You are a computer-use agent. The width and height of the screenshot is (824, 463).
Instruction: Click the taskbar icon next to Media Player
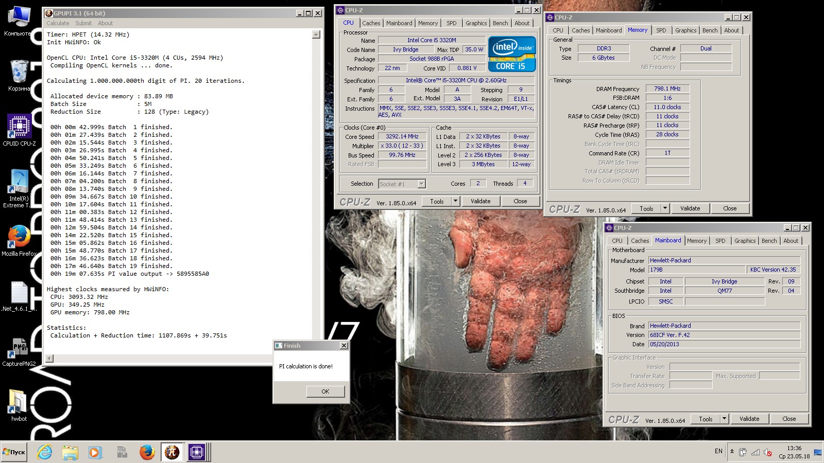click(122, 452)
